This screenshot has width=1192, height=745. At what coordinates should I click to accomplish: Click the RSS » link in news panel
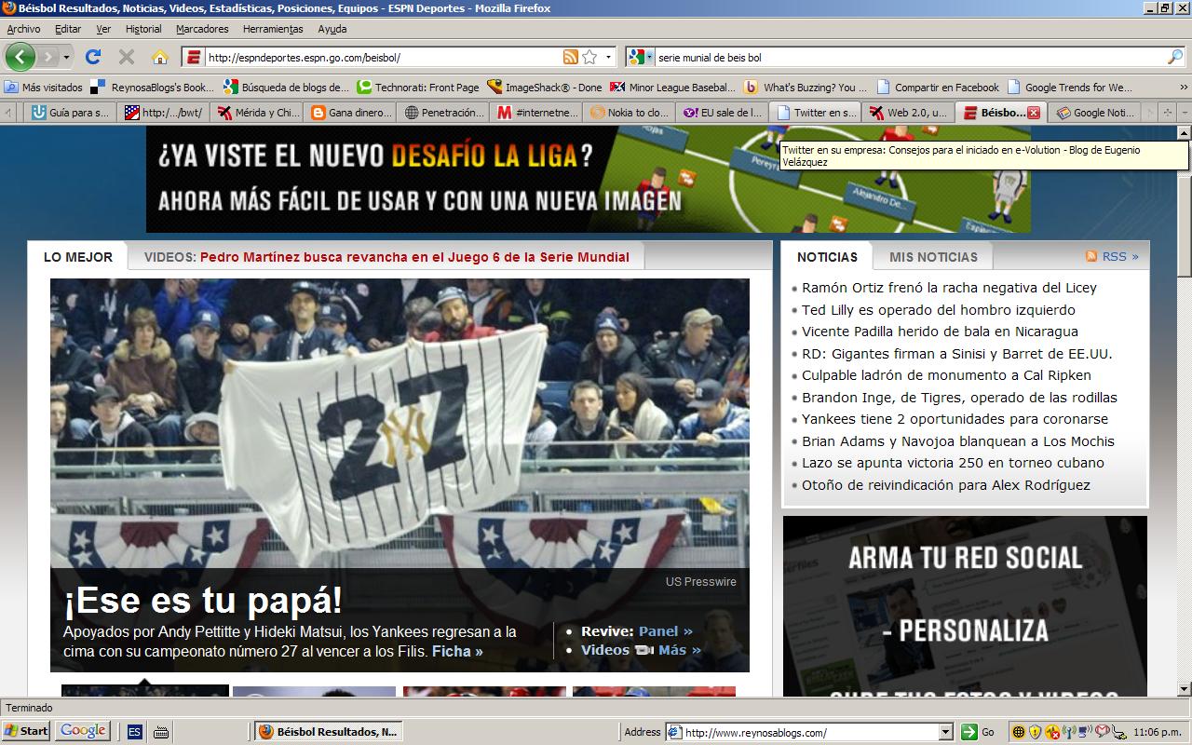coord(1112,256)
